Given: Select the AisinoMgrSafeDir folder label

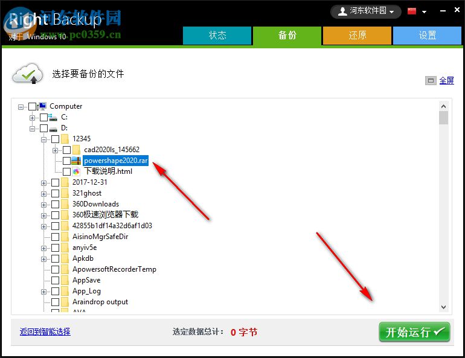Looking at the screenshot, I should coord(100,237).
